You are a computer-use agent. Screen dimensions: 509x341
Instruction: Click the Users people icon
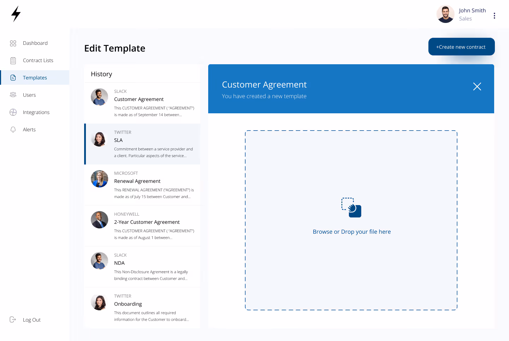[13, 95]
